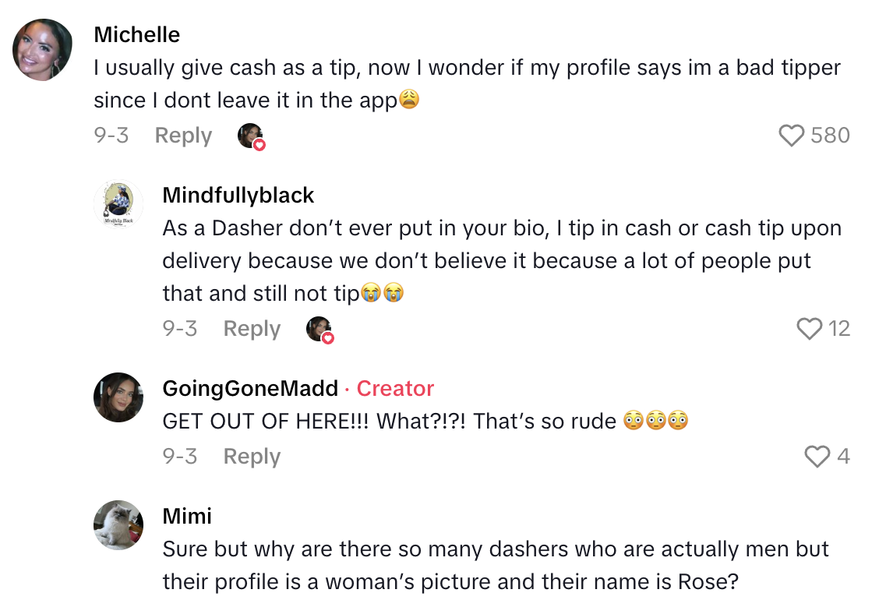Like GoingGoneMadd's creator reply heart

(817, 457)
